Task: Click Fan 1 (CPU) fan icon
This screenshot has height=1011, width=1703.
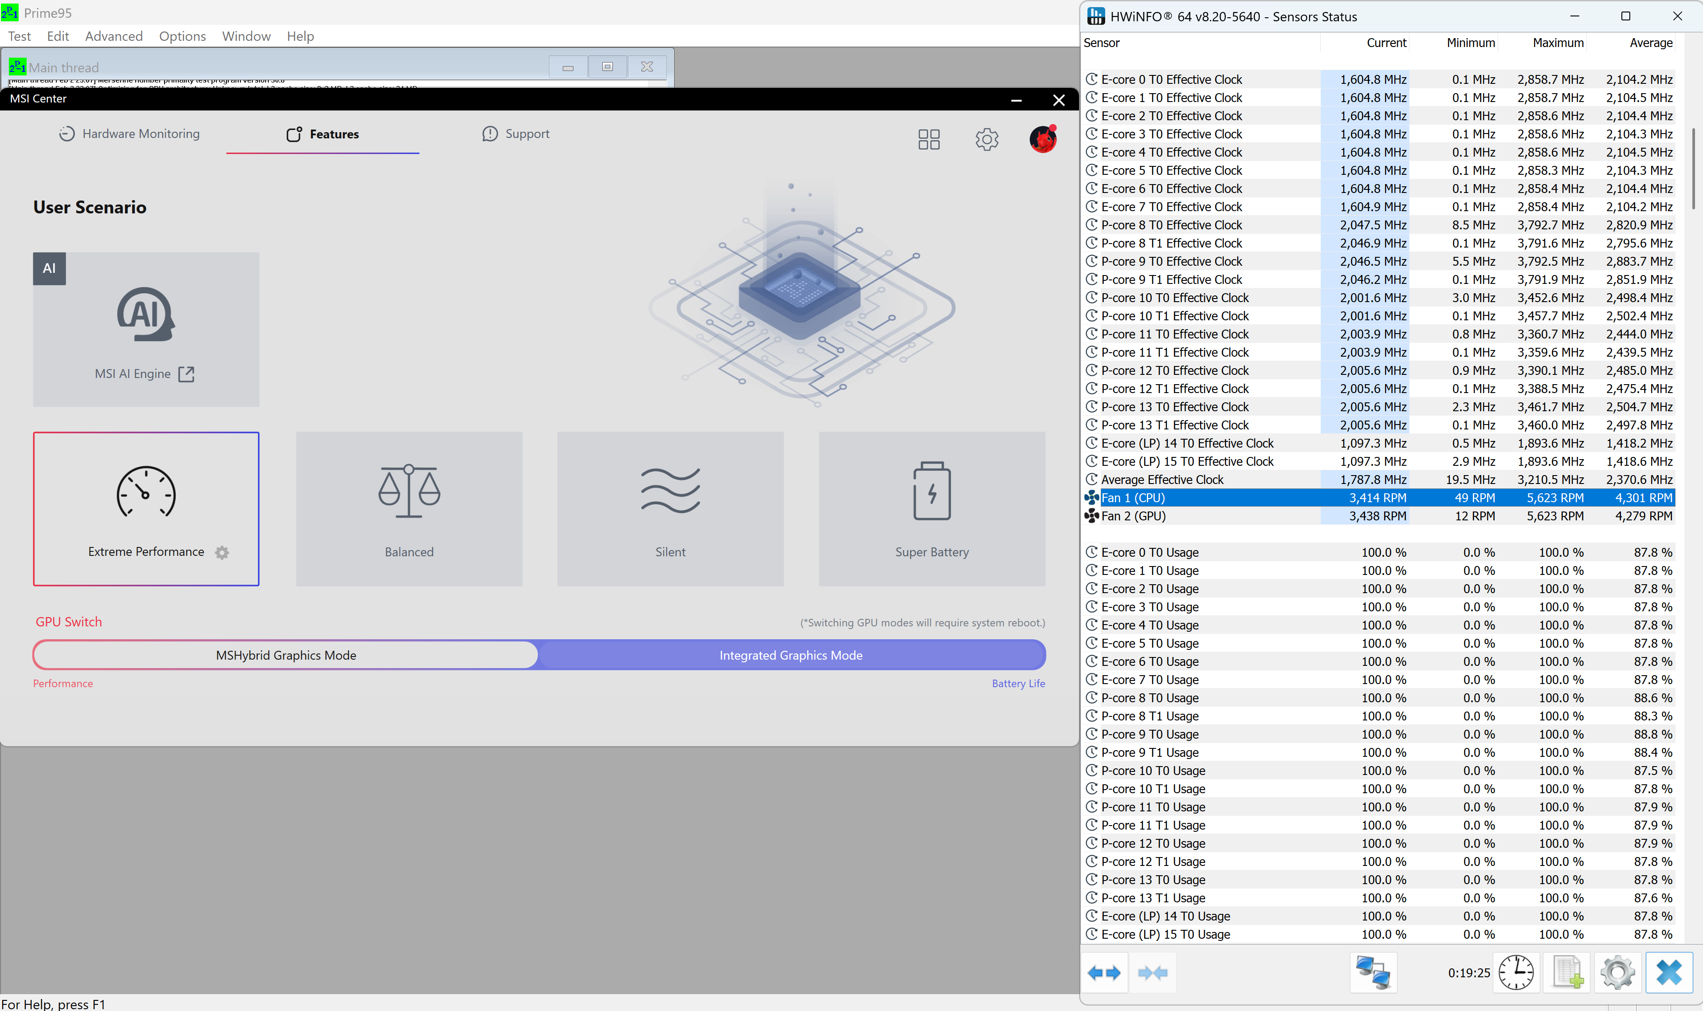Action: click(x=1091, y=498)
